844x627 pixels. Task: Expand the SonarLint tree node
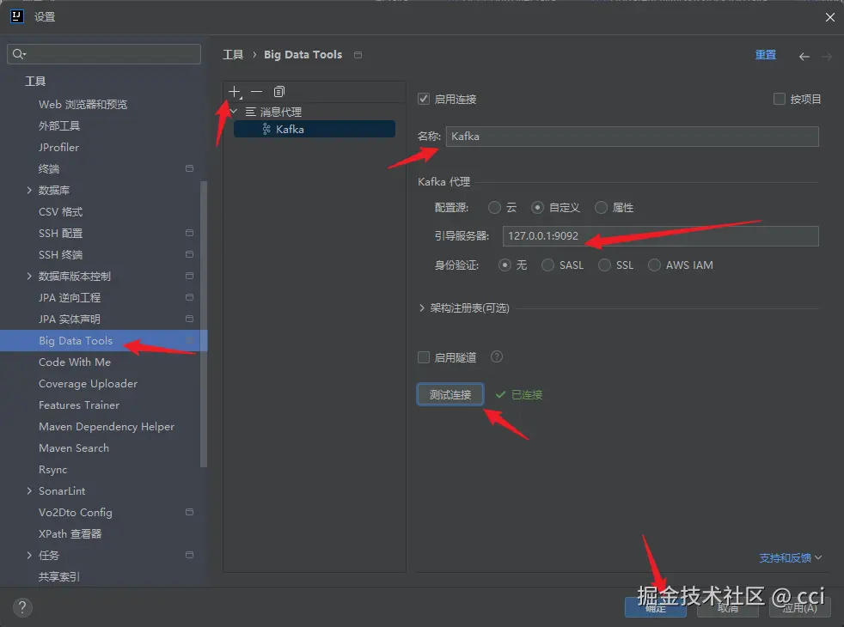pyautogui.click(x=29, y=490)
